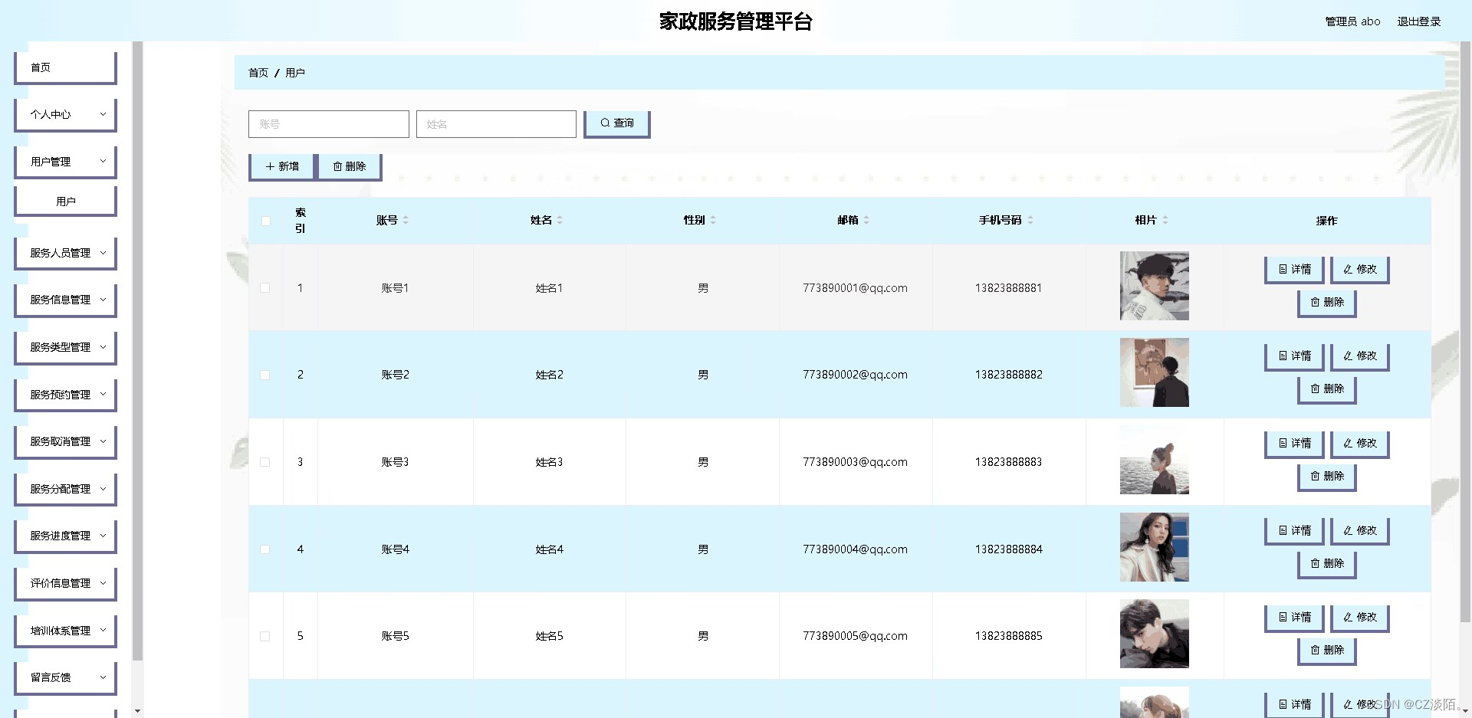Open the photo thumbnail for 账号5
The height and width of the screenshot is (718, 1472).
coord(1154,634)
